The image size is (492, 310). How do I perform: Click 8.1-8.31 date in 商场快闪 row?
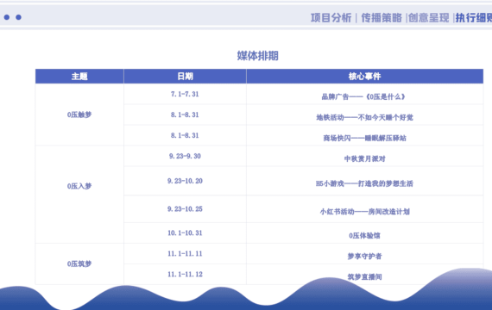pos(185,135)
